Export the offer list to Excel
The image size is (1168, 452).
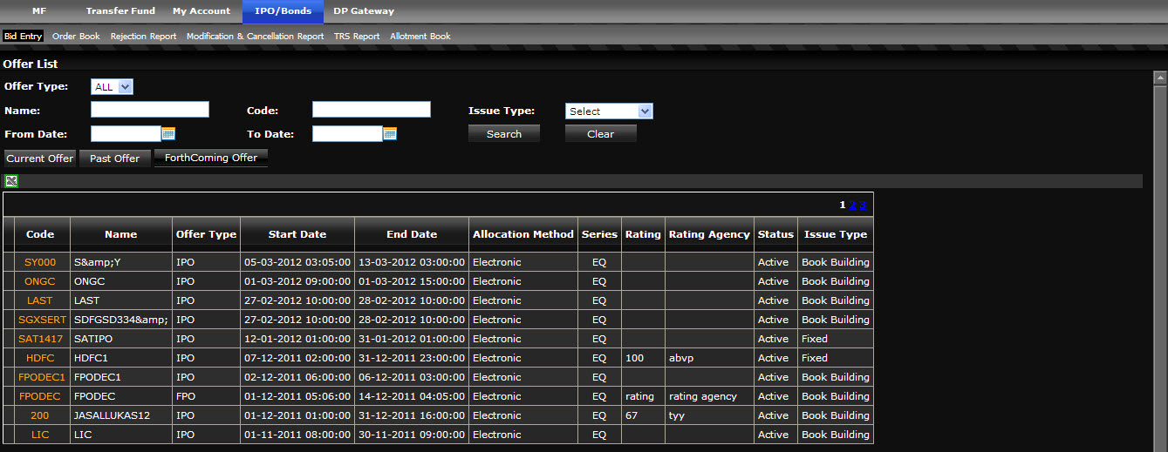tap(11, 181)
